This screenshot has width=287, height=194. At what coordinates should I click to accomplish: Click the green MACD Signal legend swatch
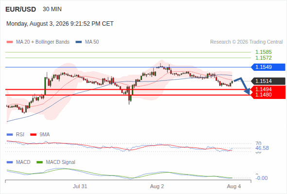point(39,162)
